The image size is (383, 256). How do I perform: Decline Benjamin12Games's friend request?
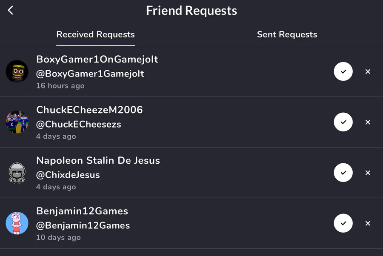(x=368, y=223)
